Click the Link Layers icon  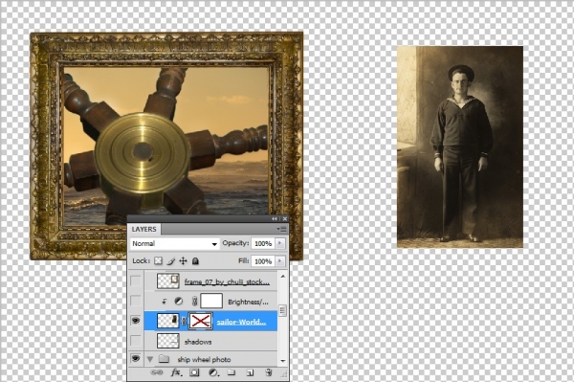(156, 372)
